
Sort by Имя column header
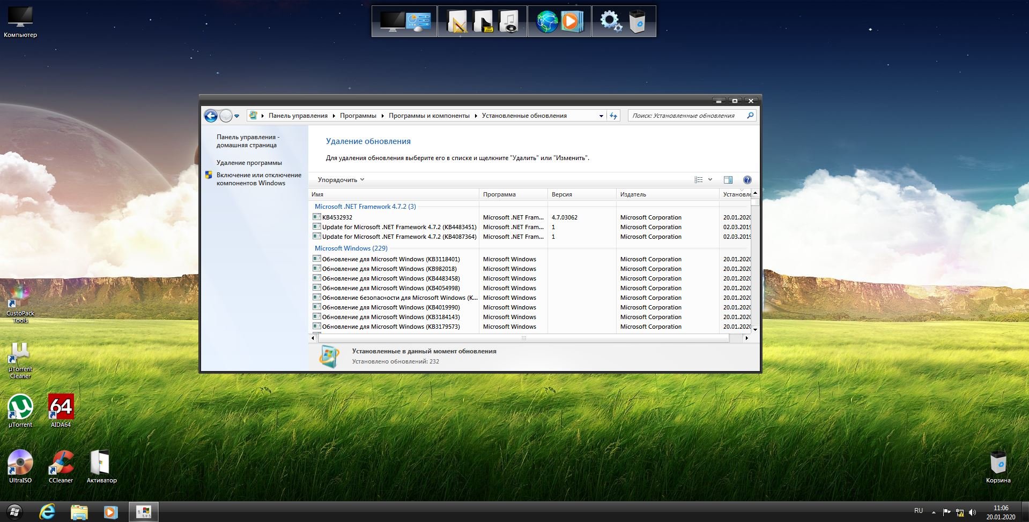click(x=394, y=194)
